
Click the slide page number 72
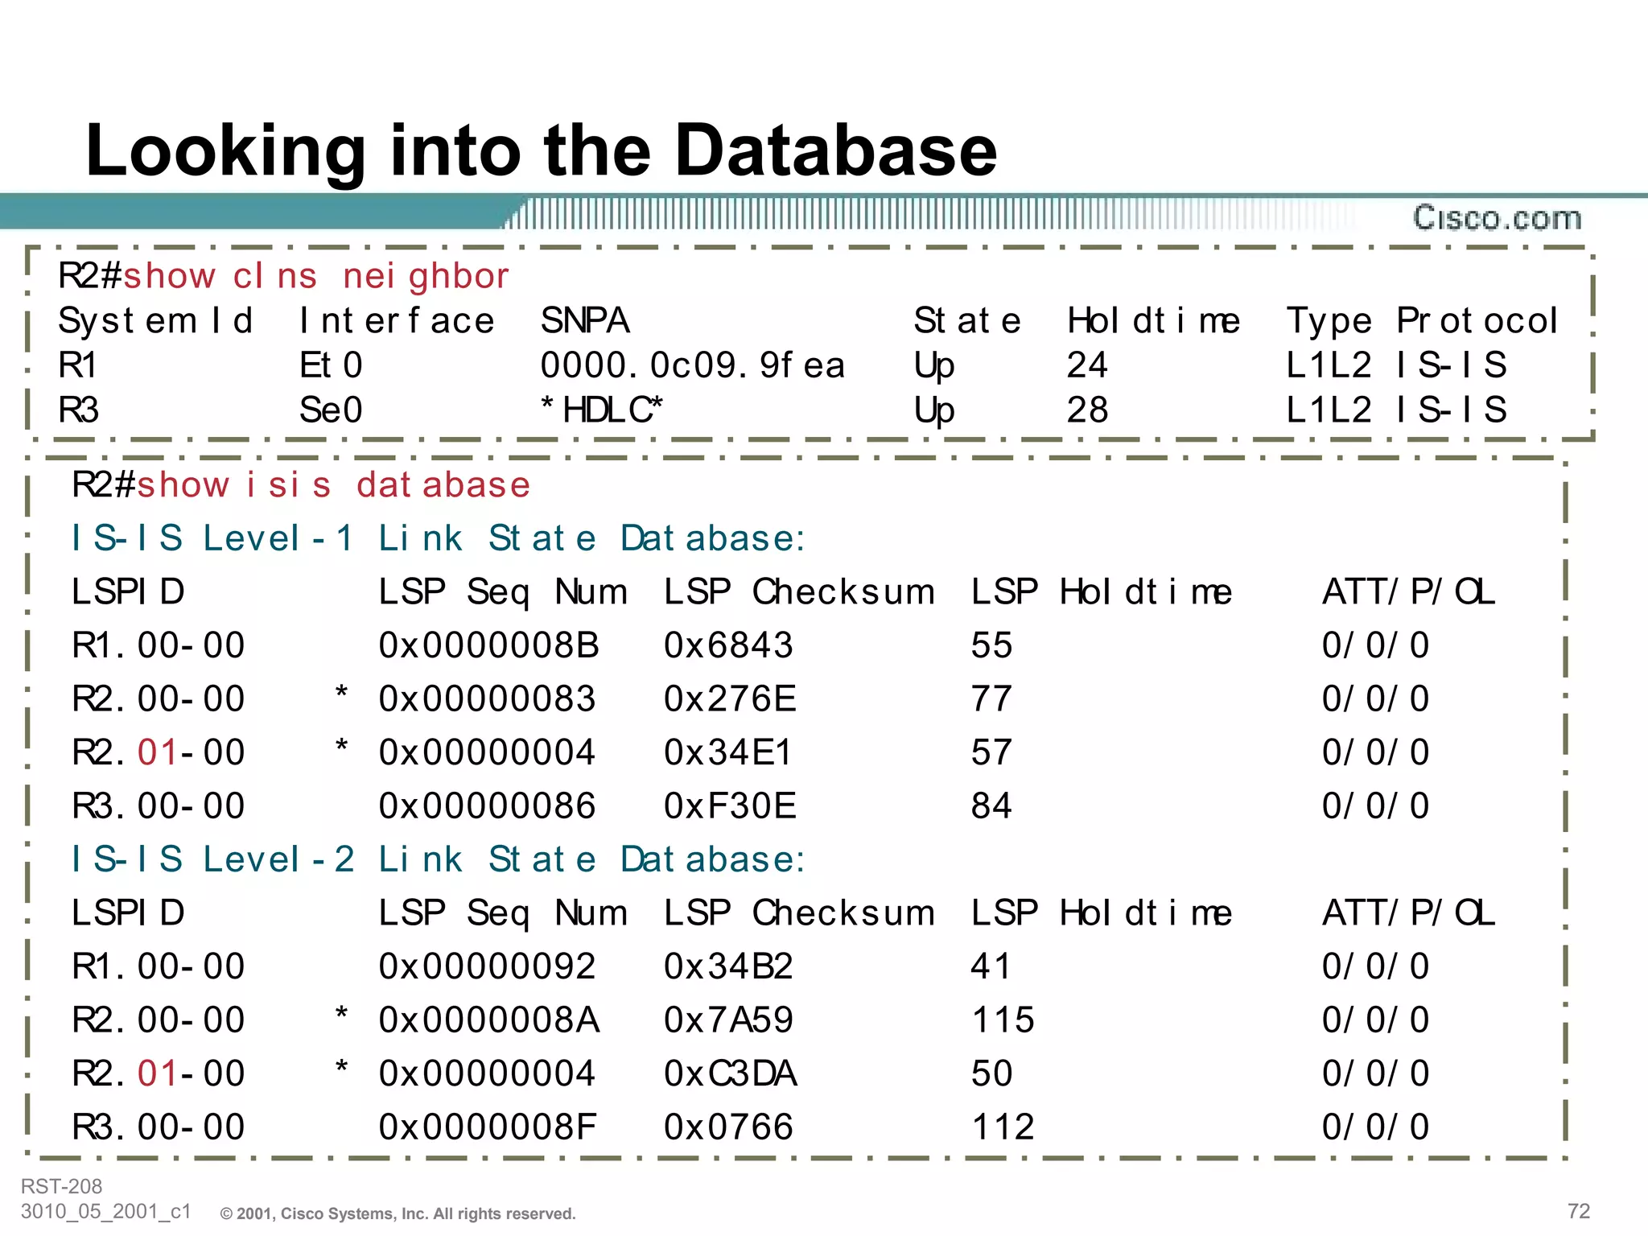tap(1579, 1212)
